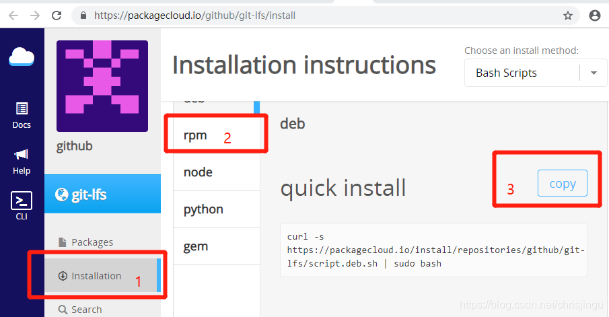This screenshot has width=609, height=317.
Task: Open Help megaphone in the sidebar
Action: tap(22, 162)
